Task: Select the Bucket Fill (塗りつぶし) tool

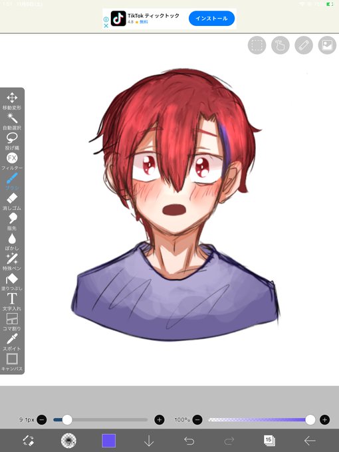Action: pyautogui.click(x=12, y=282)
